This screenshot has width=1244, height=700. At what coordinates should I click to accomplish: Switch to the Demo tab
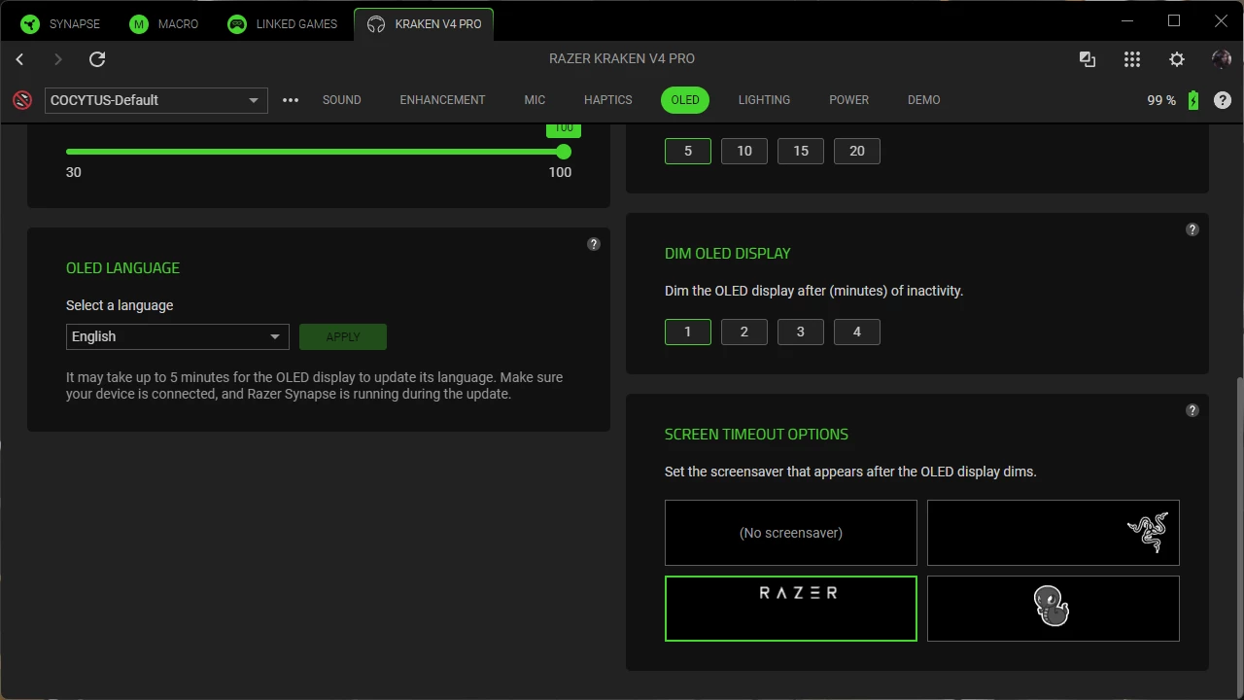[924, 100]
